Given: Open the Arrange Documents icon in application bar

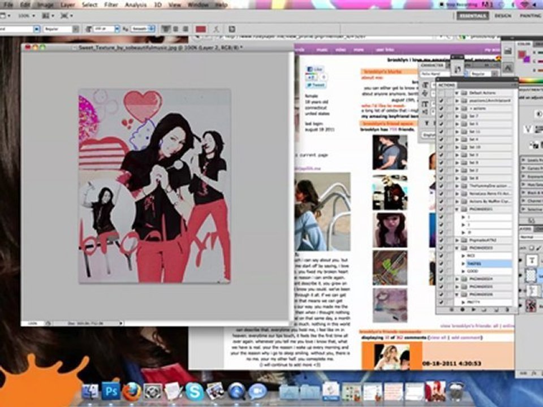Looking at the screenshot, I should [48, 16].
